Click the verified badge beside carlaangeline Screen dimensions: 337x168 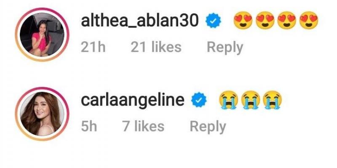click(x=198, y=100)
